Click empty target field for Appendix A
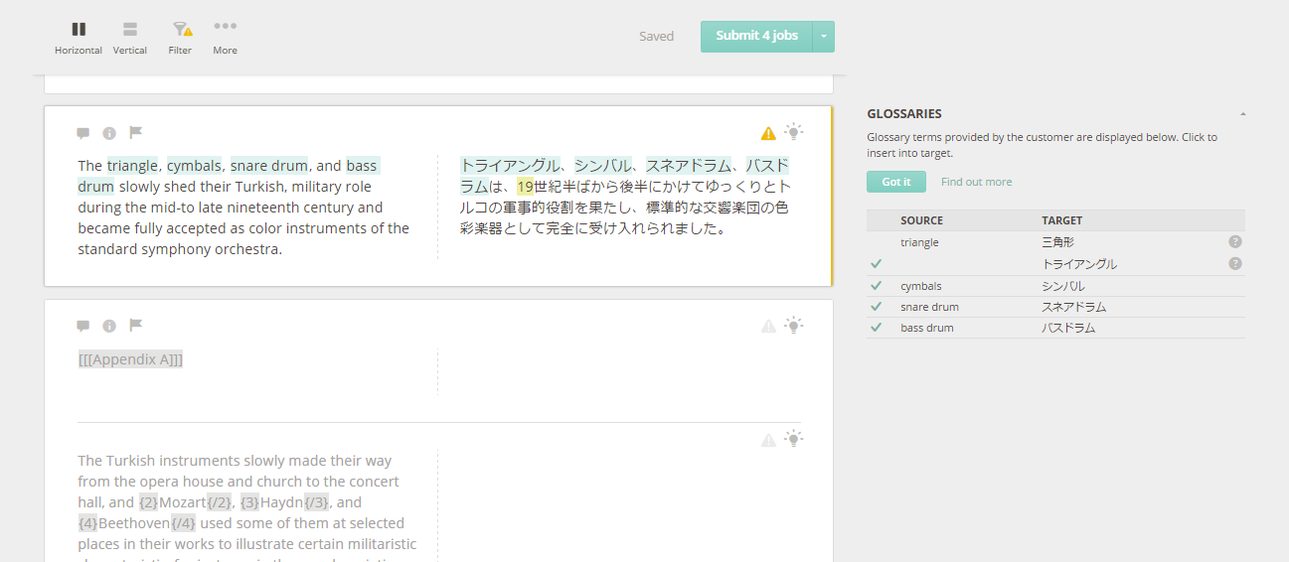The height and width of the screenshot is (562, 1289). point(626,369)
